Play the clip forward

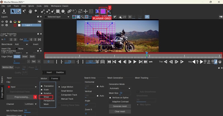(x=135, y=62)
